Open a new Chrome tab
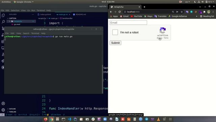Image resolution: width=216 pixels, height=122 pixels. (x=144, y=7)
